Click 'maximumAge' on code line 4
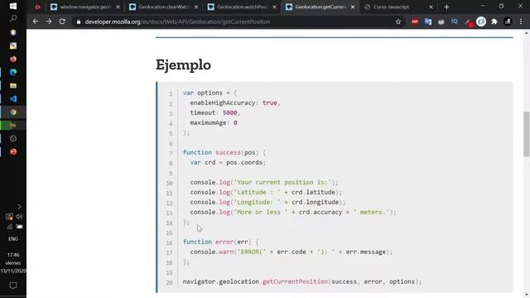This screenshot has width=530, height=298. 208,123
